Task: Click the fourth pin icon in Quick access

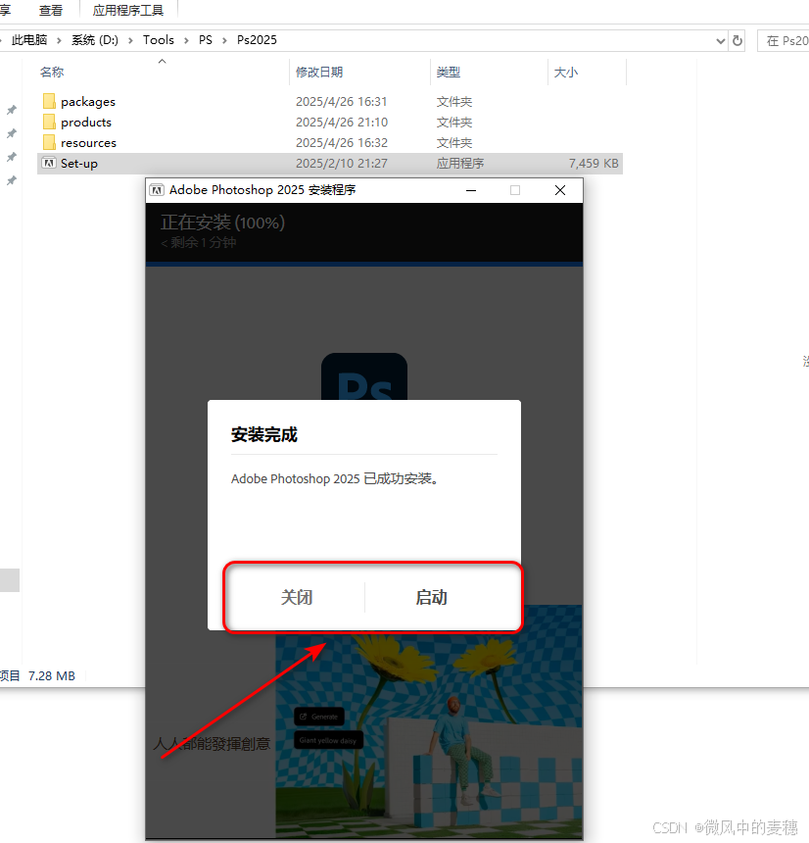Action: coord(12,180)
